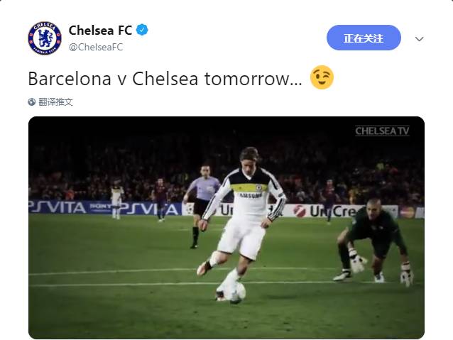Click the soccer ball in the video
The image size is (453, 340).
click(234, 291)
